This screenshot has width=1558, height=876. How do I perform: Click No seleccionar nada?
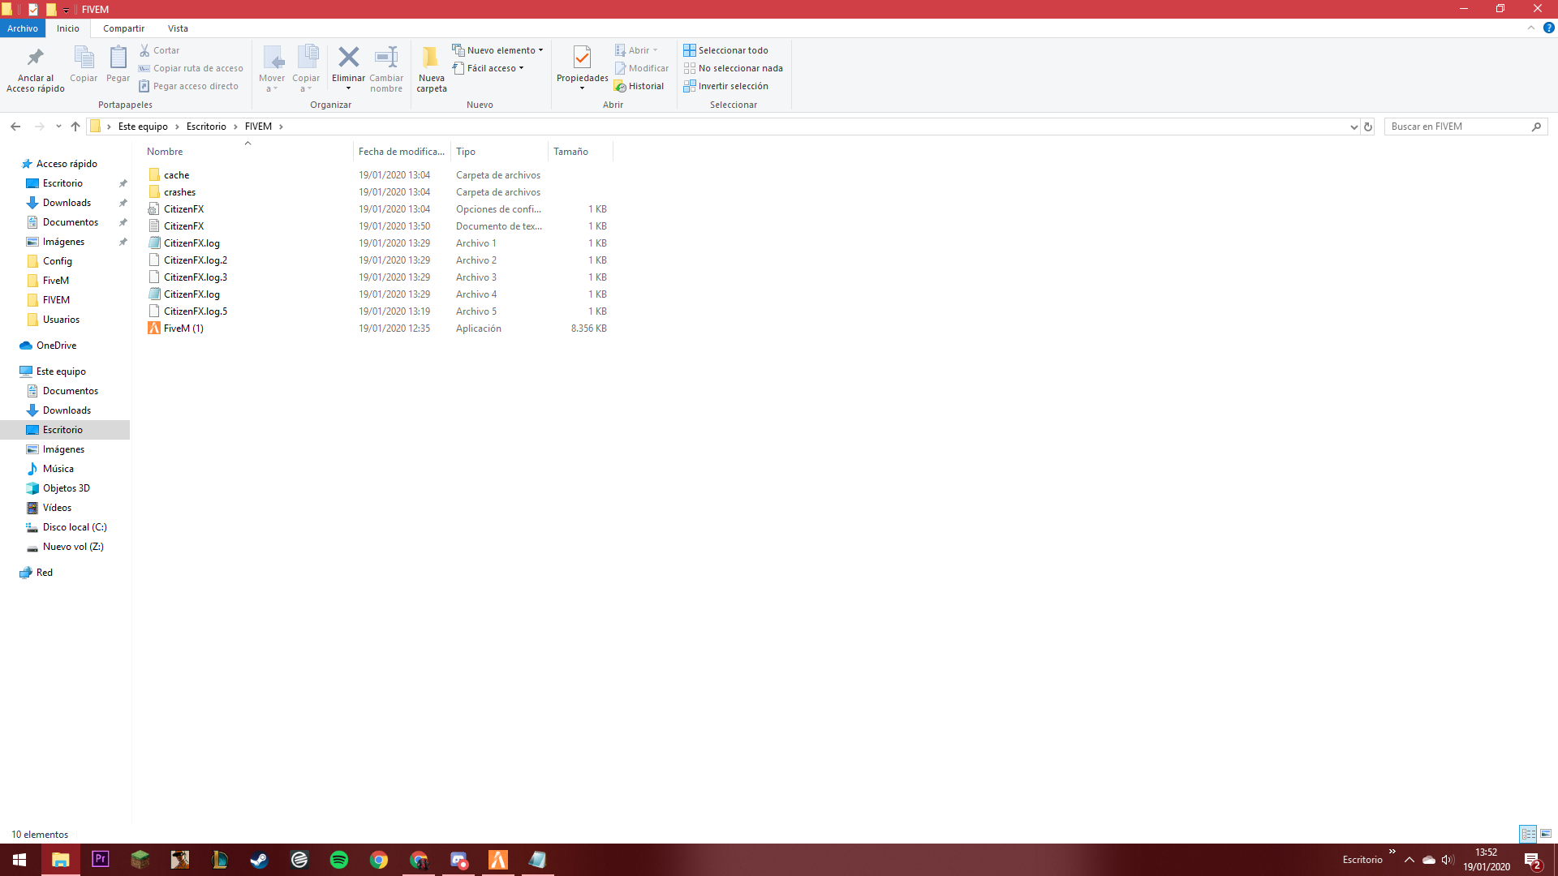pos(733,68)
